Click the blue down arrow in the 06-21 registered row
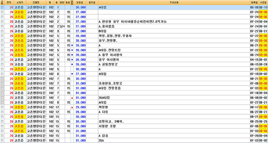This screenshot has height=143, width=268. [x=72, y=46]
